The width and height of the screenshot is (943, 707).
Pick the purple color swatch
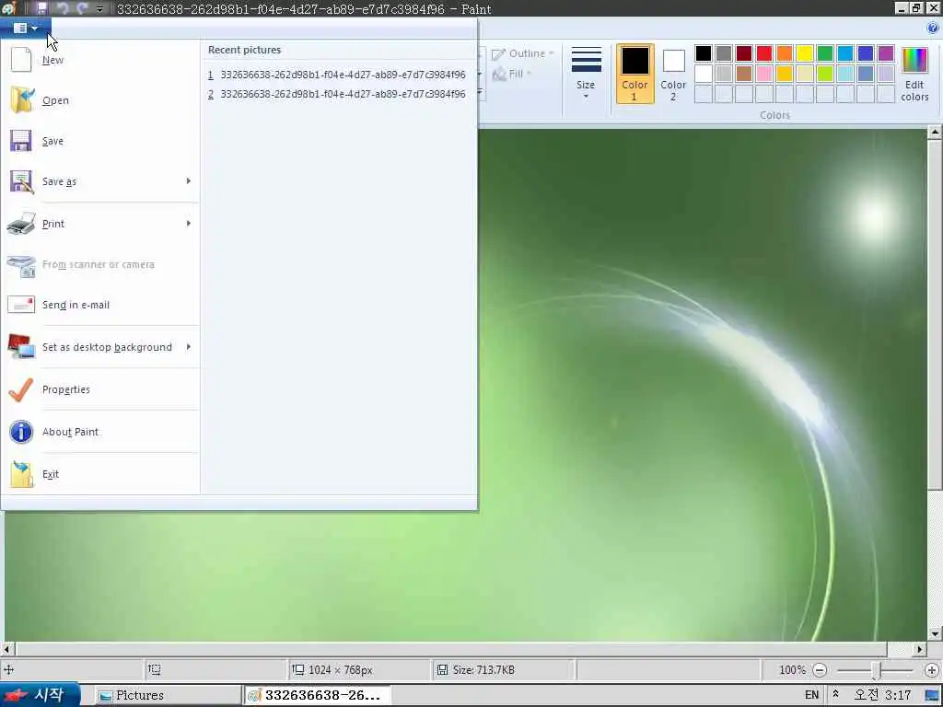pos(886,53)
